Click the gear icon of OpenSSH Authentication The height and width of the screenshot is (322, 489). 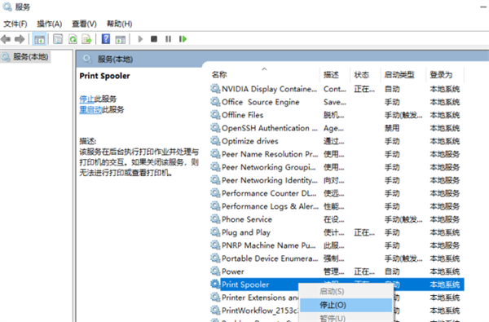[x=215, y=128]
